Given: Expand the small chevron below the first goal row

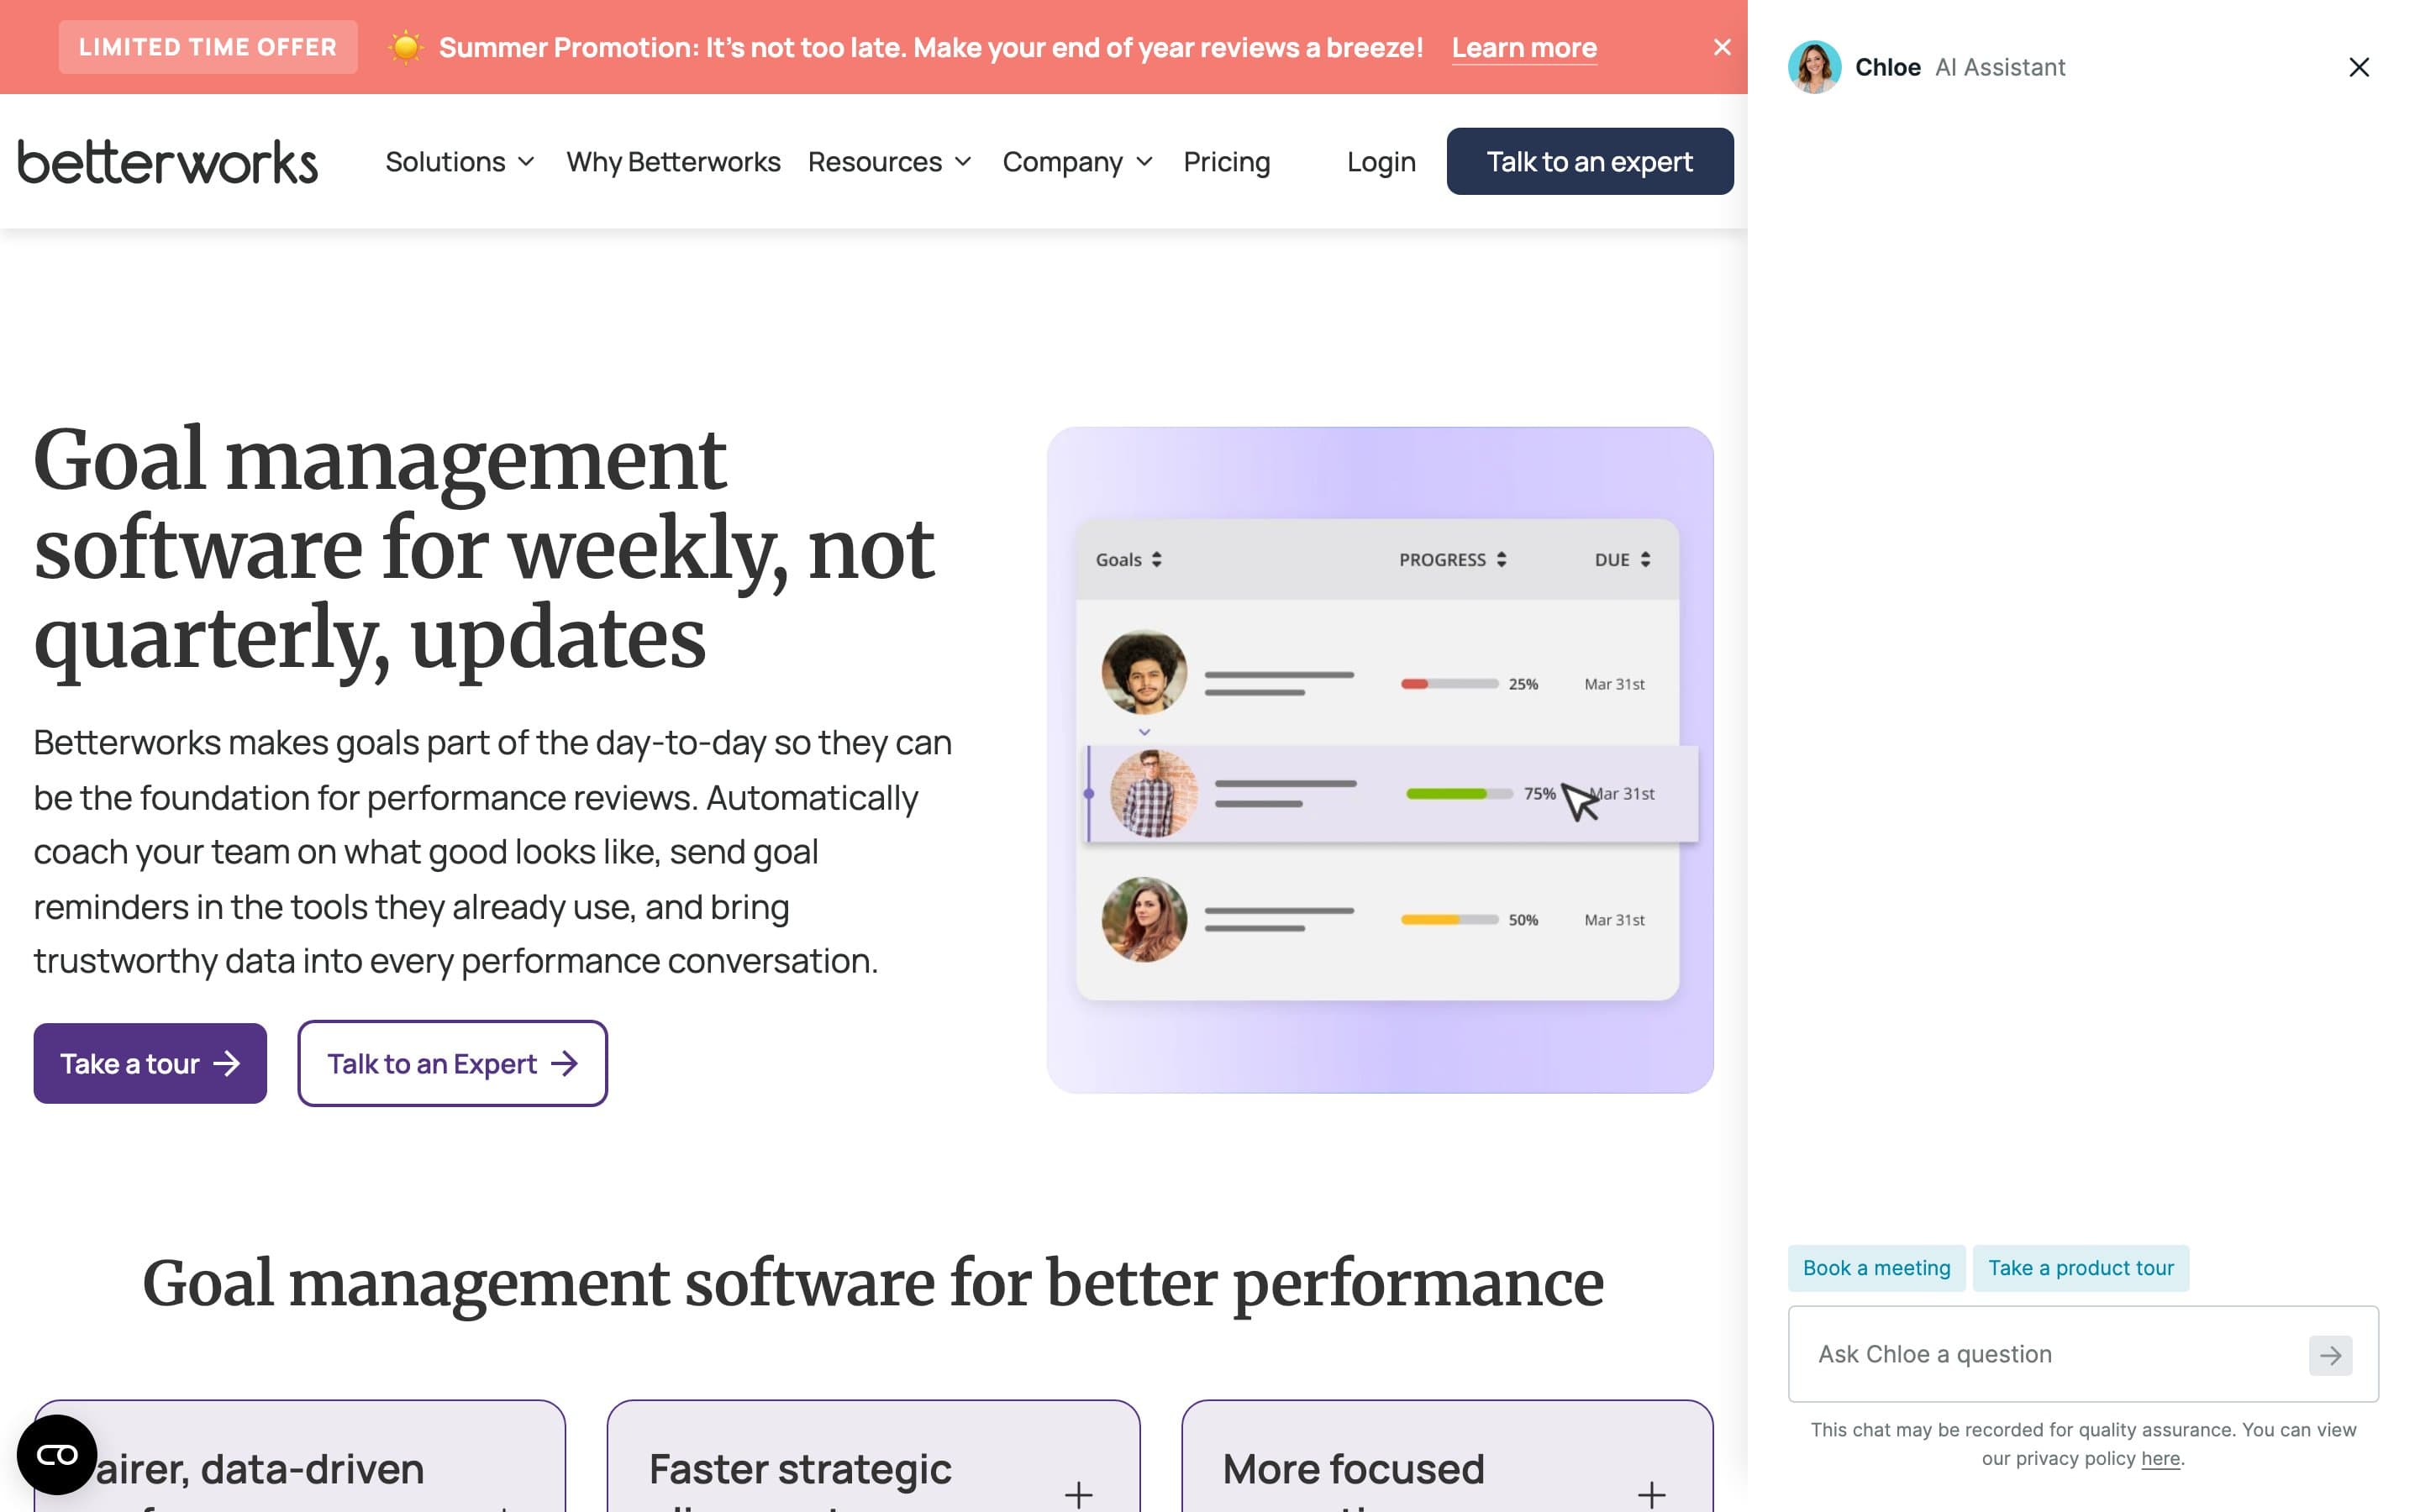Looking at the screenshot, I should (x=1144, y=732).
